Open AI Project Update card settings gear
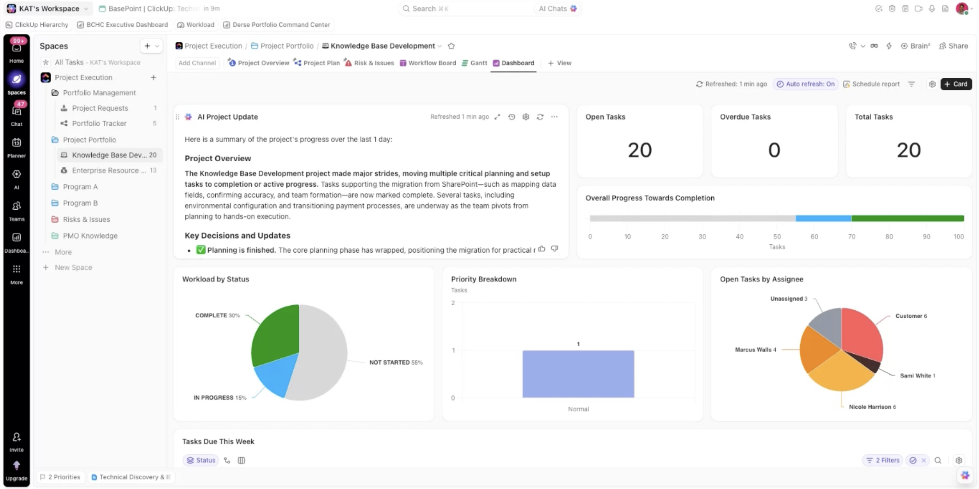 point(526,117)
